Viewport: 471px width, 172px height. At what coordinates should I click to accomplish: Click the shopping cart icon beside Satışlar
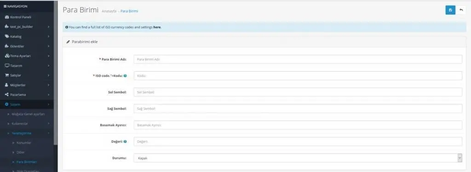(x=7, y=75)
